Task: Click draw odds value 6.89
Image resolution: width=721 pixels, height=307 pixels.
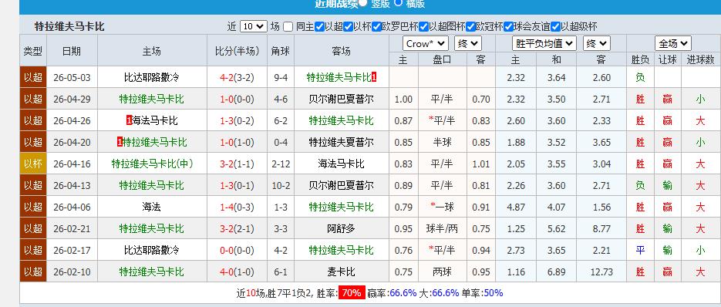Action: click(x=556, y=272)
